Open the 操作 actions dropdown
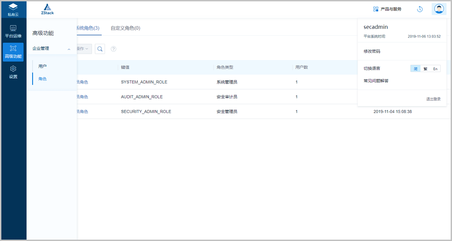Viewport: 452px width, 241px height. click(84, 49)
